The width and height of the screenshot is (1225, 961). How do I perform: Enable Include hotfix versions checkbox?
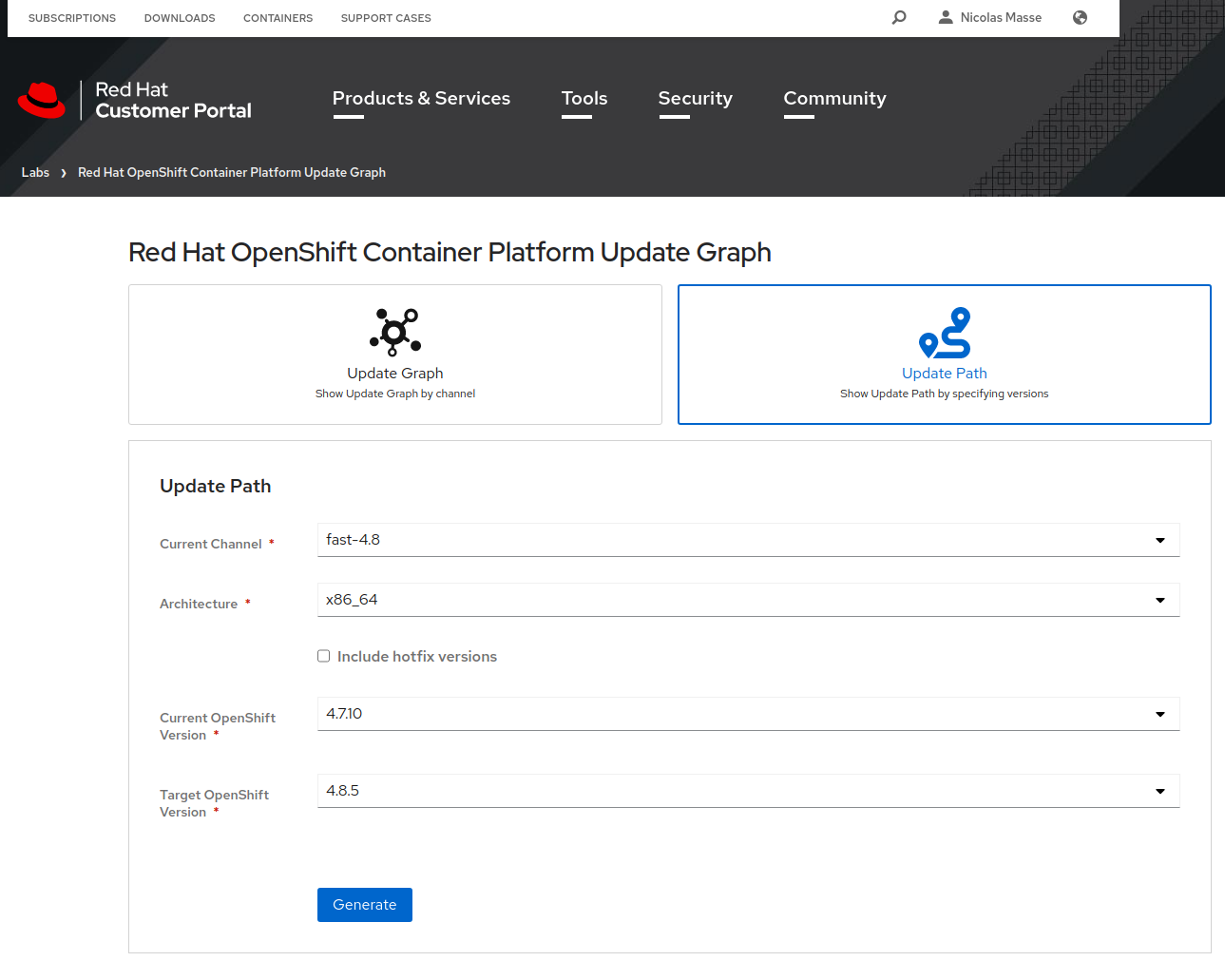coord(324,656)
